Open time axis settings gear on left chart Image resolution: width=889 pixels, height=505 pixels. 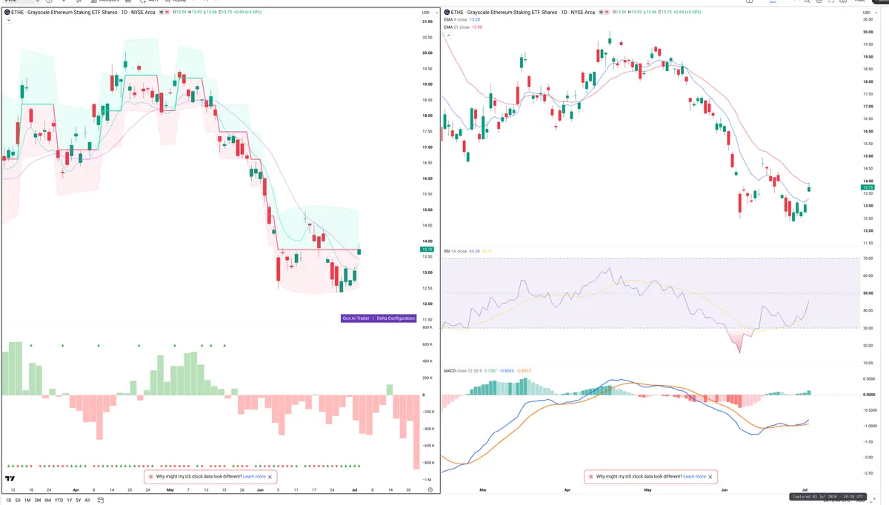[430, 490]
